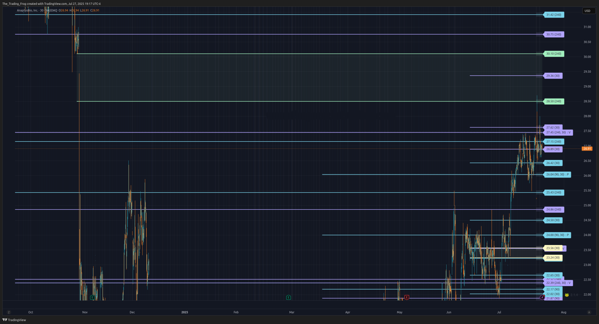Select the yellow 23.56 (30) label
Screen dimensions: 599x324
click(553, 248)
